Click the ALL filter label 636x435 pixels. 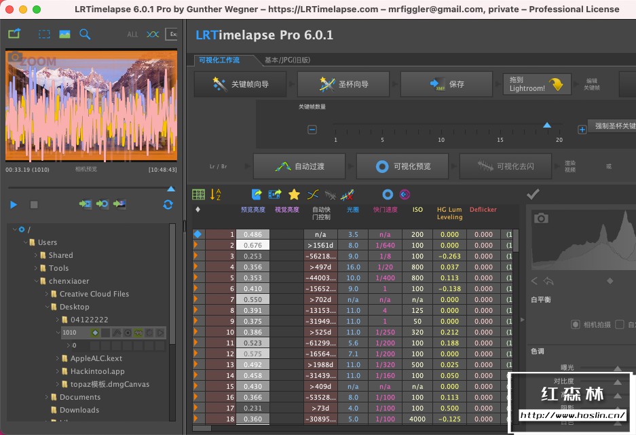click(x=132, y=35)
